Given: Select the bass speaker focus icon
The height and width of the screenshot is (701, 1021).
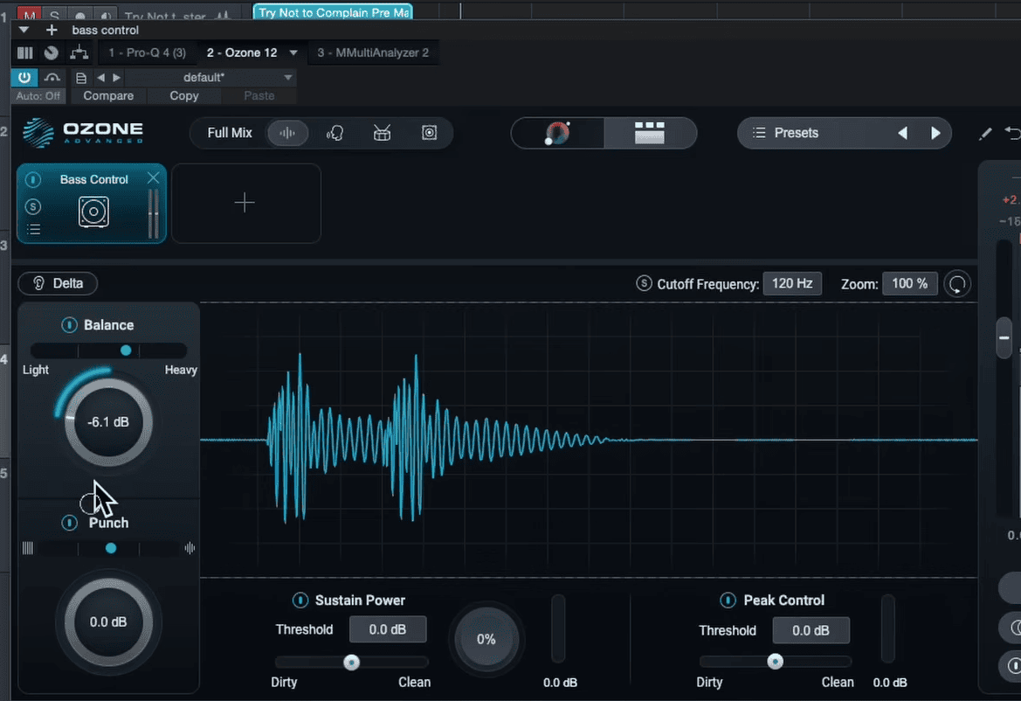Looking at the screenshot, I should click(x=429, y=133).
